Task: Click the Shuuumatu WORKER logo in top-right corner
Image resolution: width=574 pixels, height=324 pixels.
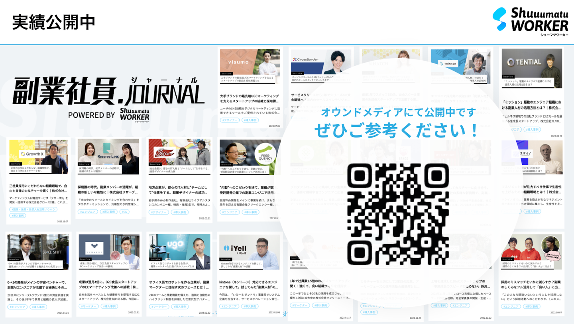Action: tap(530, 21)
